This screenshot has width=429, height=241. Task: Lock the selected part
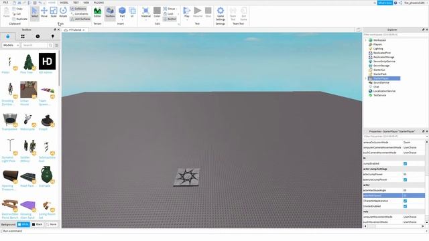(168, 13)
